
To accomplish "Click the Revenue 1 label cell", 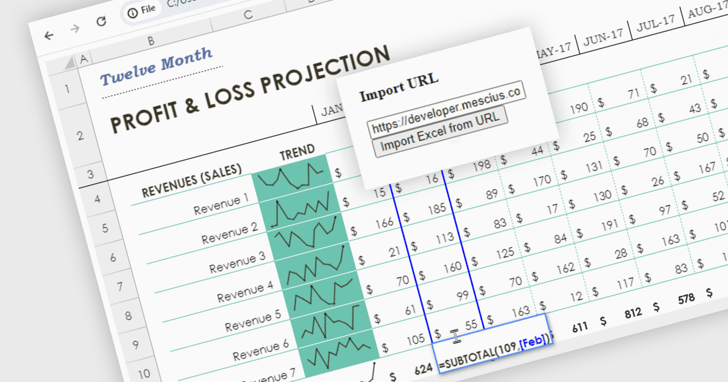I will click(x=221, y=204).
